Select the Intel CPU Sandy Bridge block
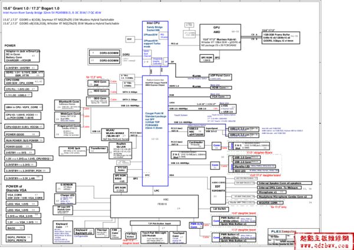 [155, 44]
